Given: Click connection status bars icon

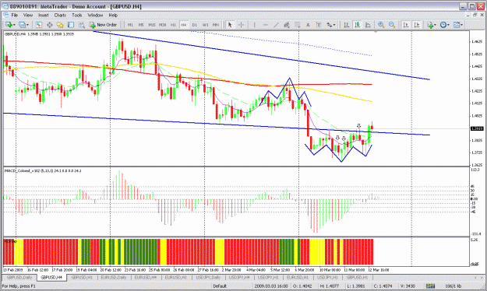Looking at the screenshot, I should pyautogui.click(x=430, y=286).
